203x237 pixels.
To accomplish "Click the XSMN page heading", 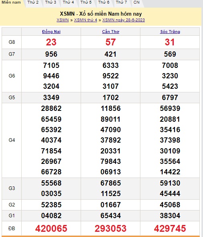I will [x=101, y=14].
